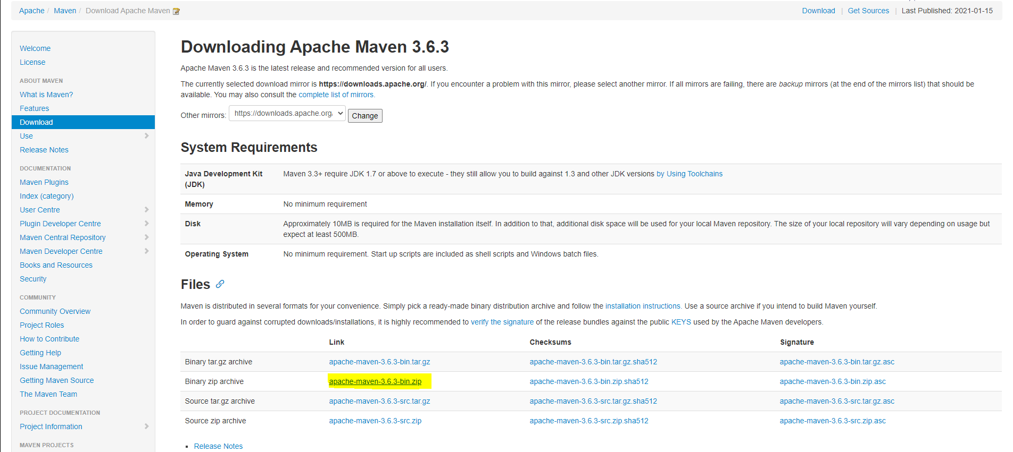Click the Binary zip archive row label
The image size is (1013, 452).
[214, 381]
